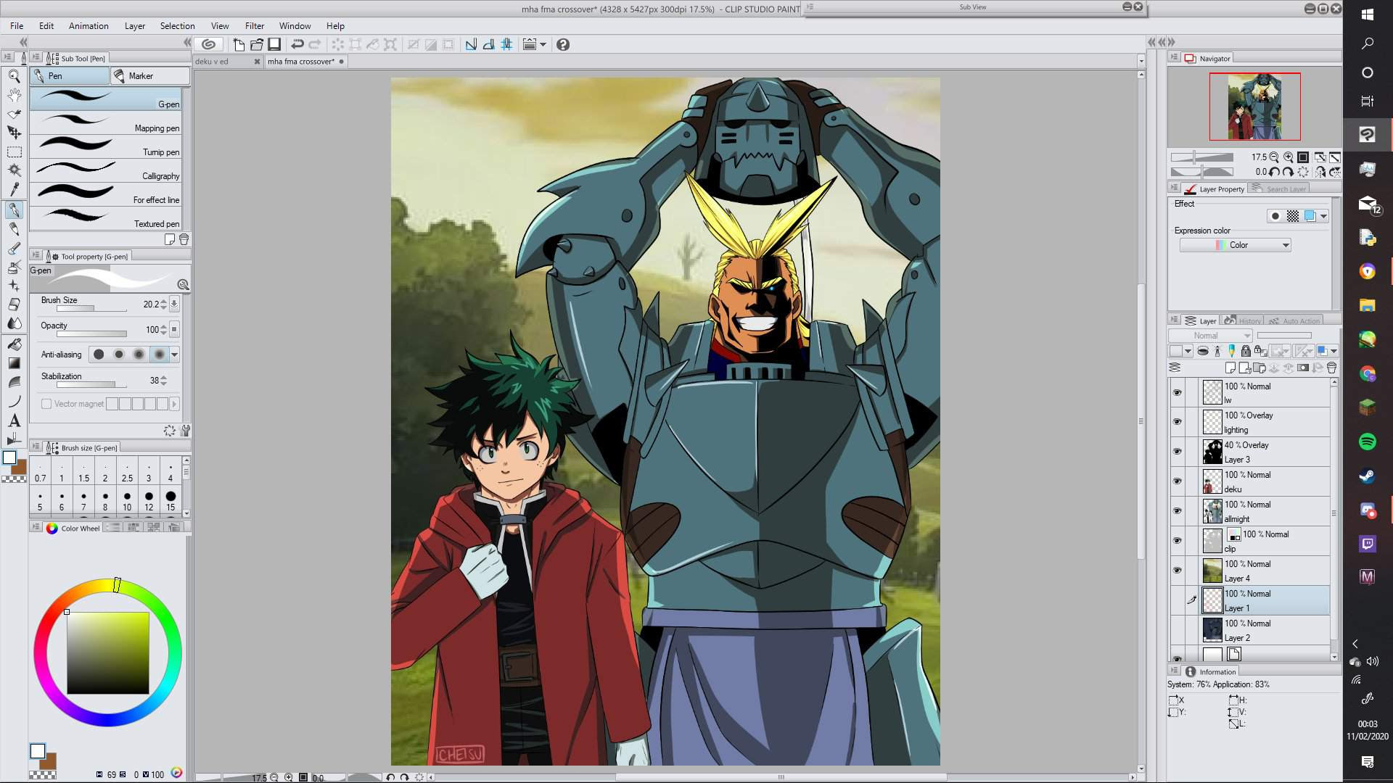Open Sub Tool panel menu
The height and width of the screenshot is (783, 1393).
tap(36, 57)
